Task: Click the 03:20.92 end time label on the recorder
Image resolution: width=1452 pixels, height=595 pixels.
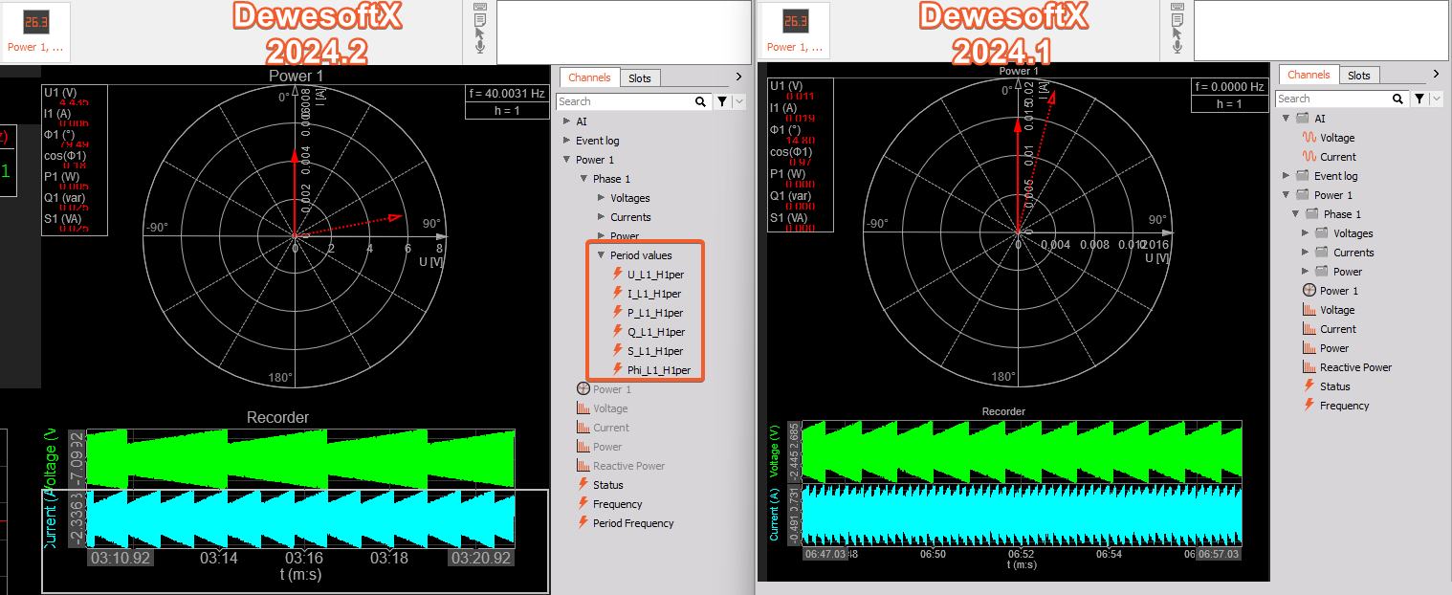Action: (x=483, y=557)
